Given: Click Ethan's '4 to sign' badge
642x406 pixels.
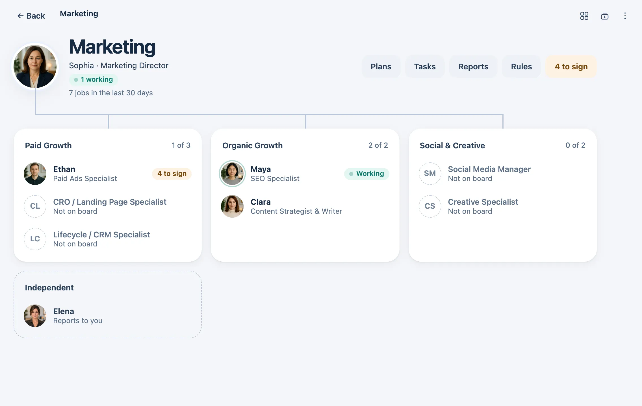Looking at the screenshot, I should (x=172, y=174).
